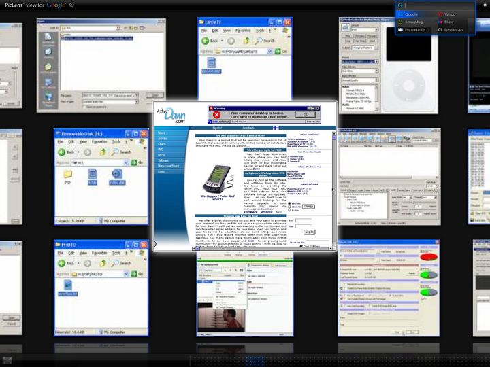This screenshot has height=367, width=490.
Task: Choose Flickr as the search provider
Action: click(x=446, y=22)
